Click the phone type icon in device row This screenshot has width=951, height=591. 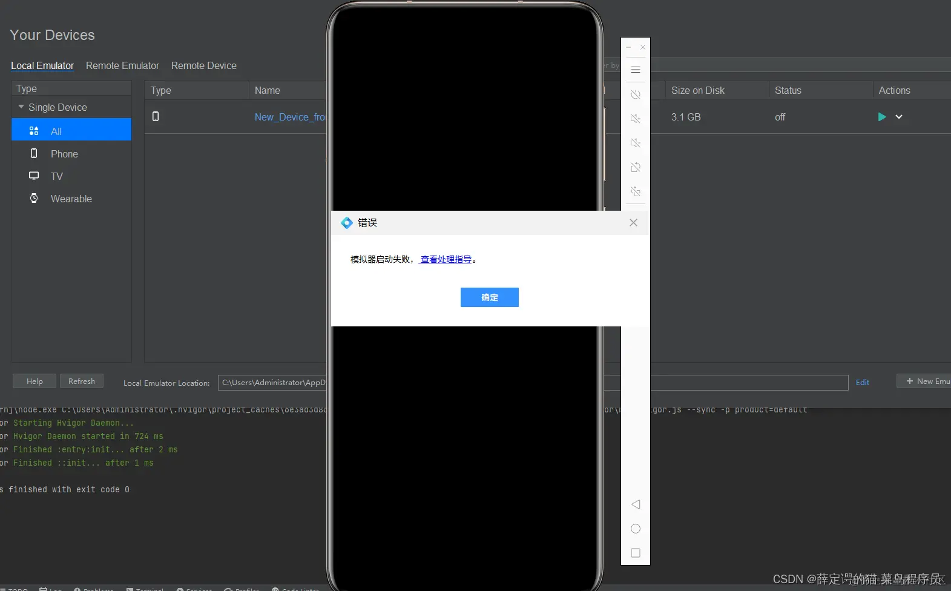coord(156,116)
